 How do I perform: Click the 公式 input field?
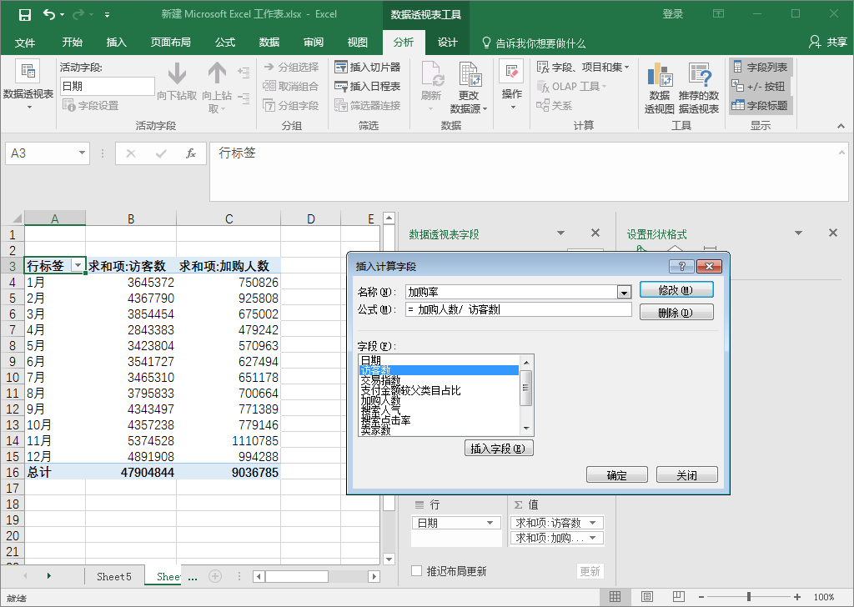point(518,309)
